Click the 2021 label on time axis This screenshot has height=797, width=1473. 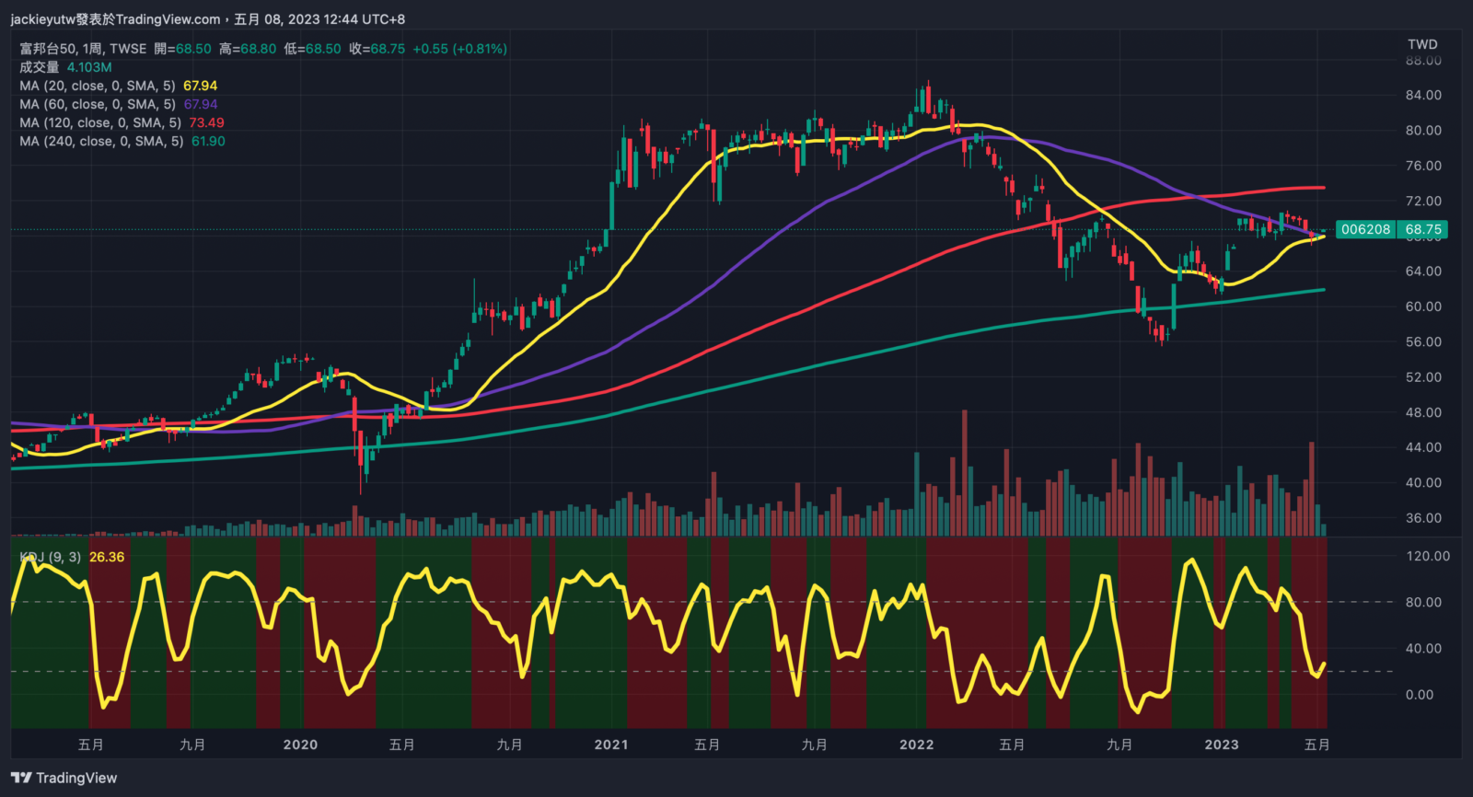click(x=611, y=745)
